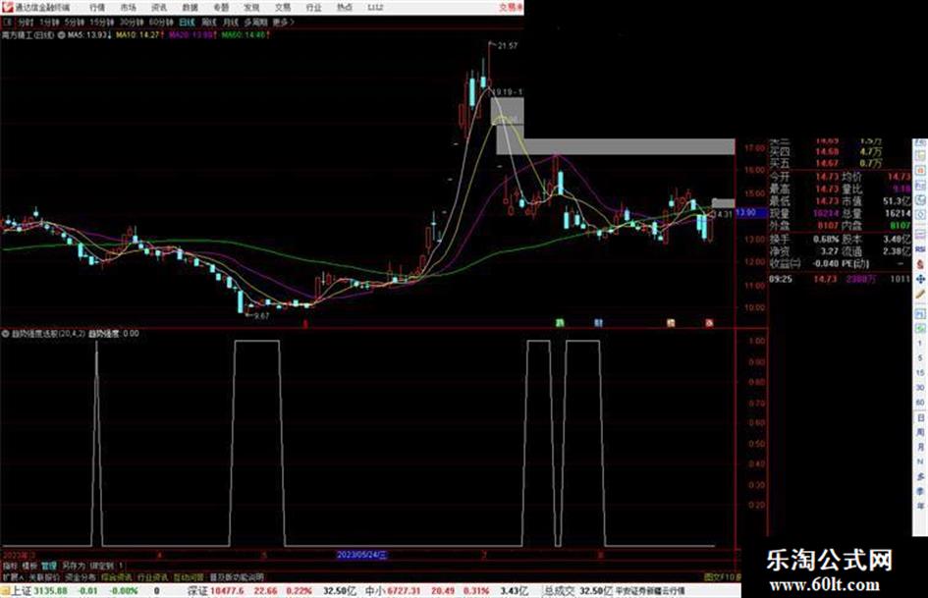Select the 年 shortcut in right toolbar
This screenshot has height=598, width=928.
click(x=920, y=507)
